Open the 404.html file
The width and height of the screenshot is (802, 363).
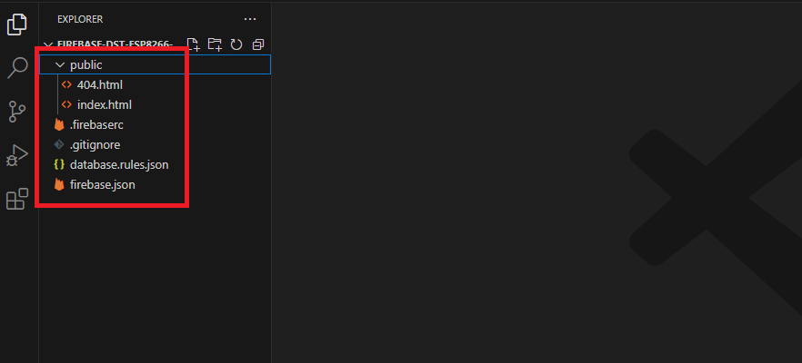tap(99, 85)
